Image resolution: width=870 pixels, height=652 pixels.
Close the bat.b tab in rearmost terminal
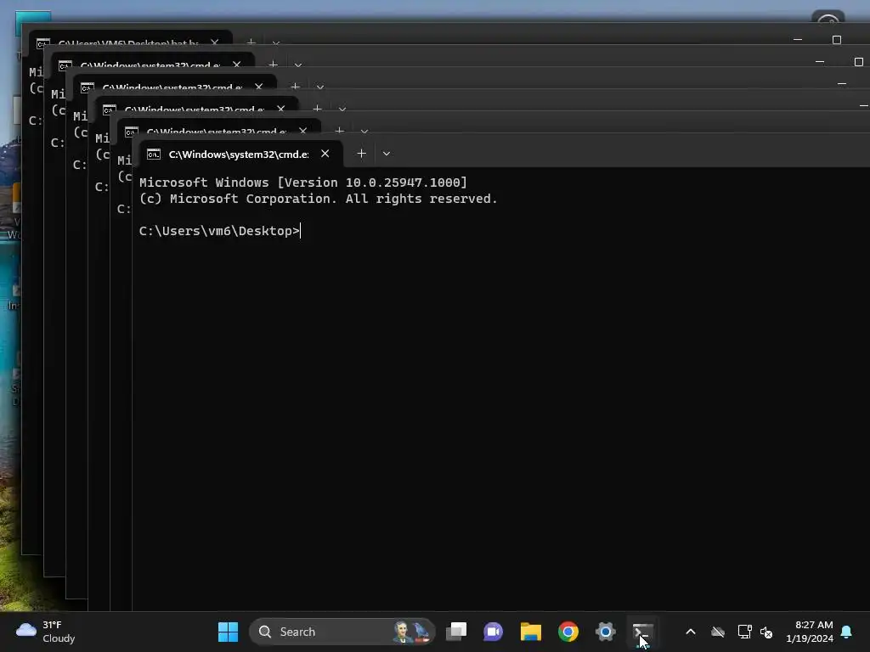pos(215,42)
